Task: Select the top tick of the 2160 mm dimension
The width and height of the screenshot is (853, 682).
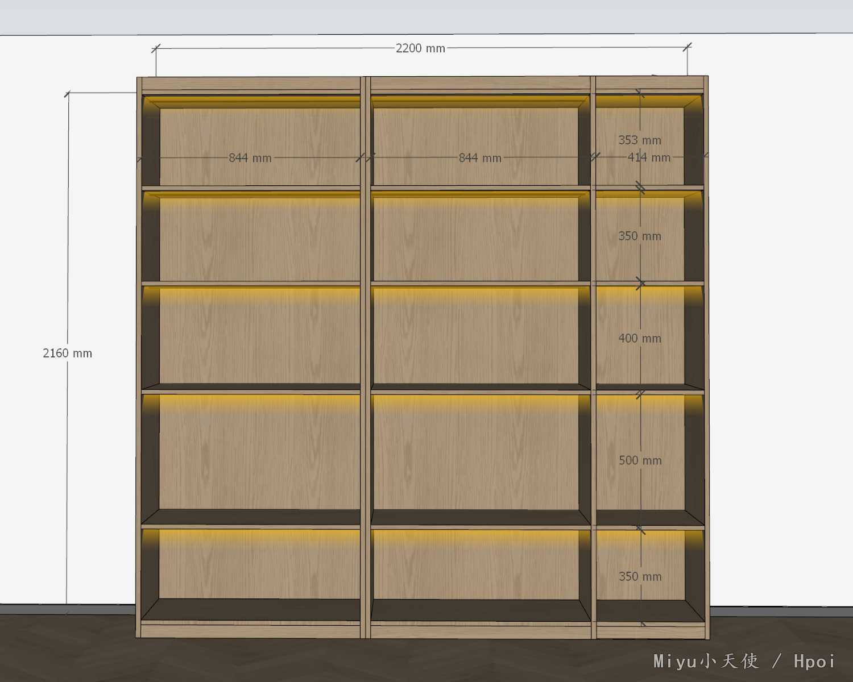Action: tap(68, 93)
